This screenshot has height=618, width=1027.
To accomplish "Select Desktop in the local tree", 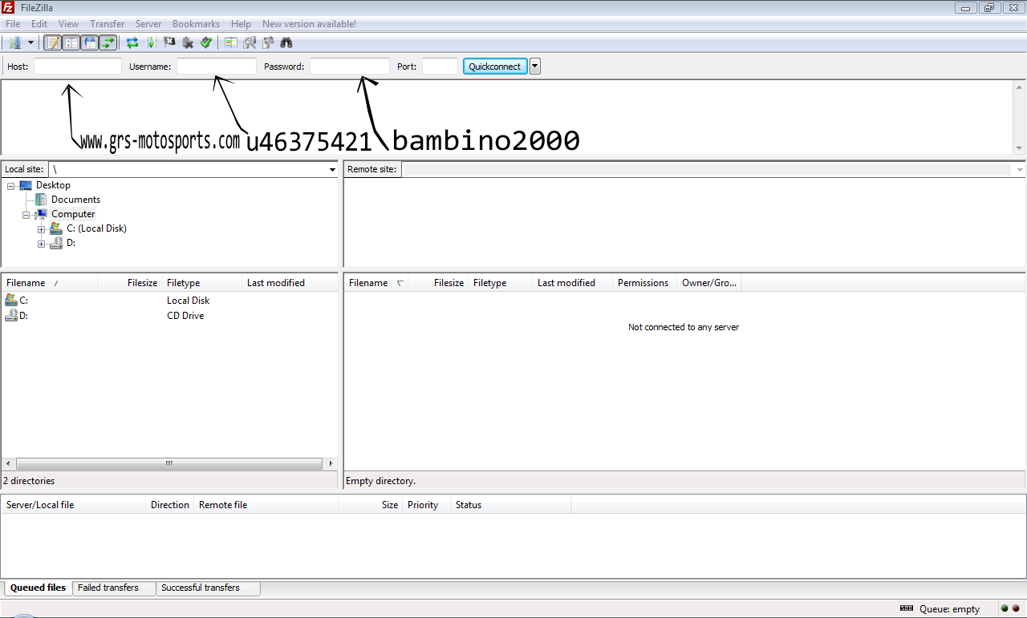I will (53, 185).
